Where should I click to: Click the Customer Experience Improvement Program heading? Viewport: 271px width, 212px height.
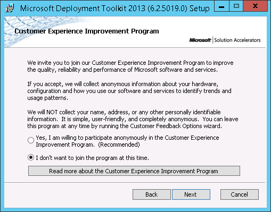coord(87,31)
